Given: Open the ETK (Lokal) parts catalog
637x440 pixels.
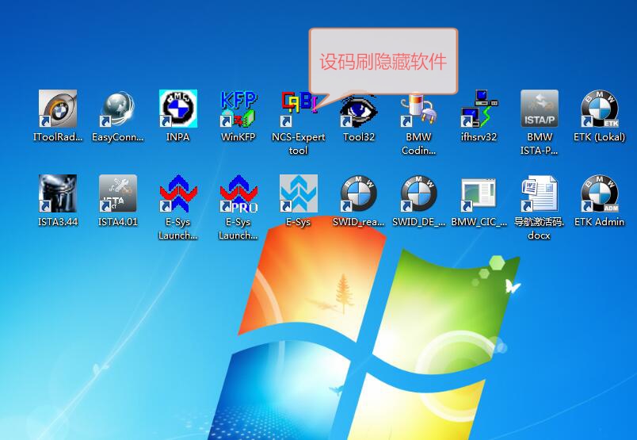Looking at the screenshot, I should pyautogui.click(x=599, y=109).
